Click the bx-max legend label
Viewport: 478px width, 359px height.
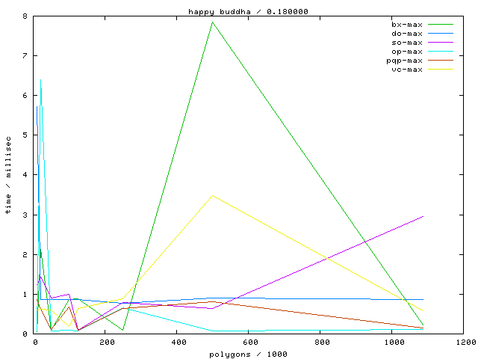pyautogui.click(x=407, y=25)
